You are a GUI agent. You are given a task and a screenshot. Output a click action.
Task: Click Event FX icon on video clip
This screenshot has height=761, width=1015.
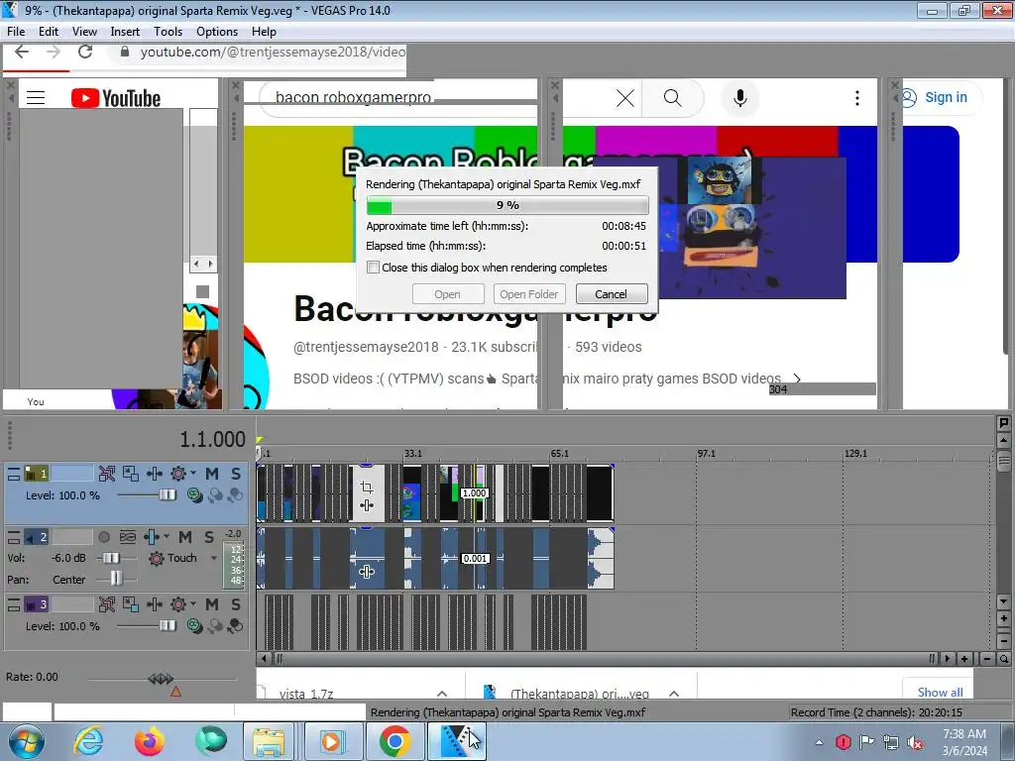367,505
